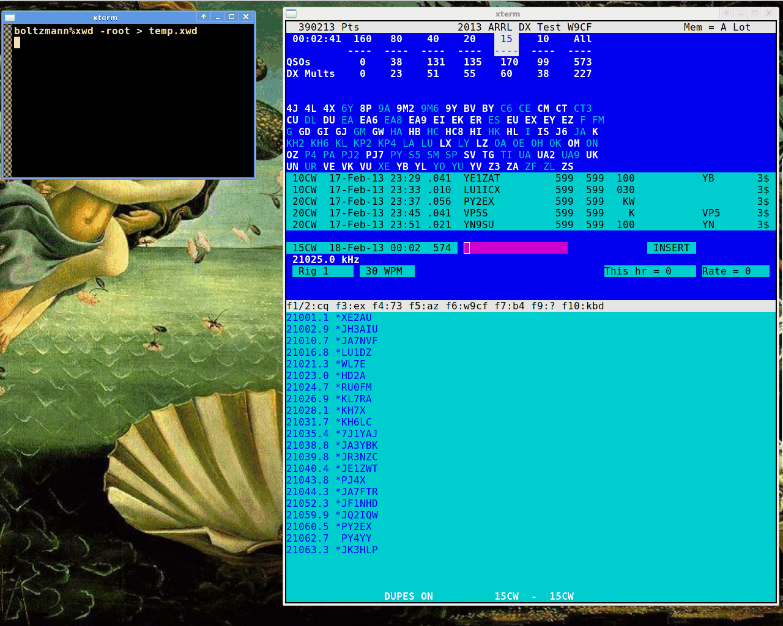Select band map spot 21043.8 PJ4X
783x626 pixels.
click(326, 481)
